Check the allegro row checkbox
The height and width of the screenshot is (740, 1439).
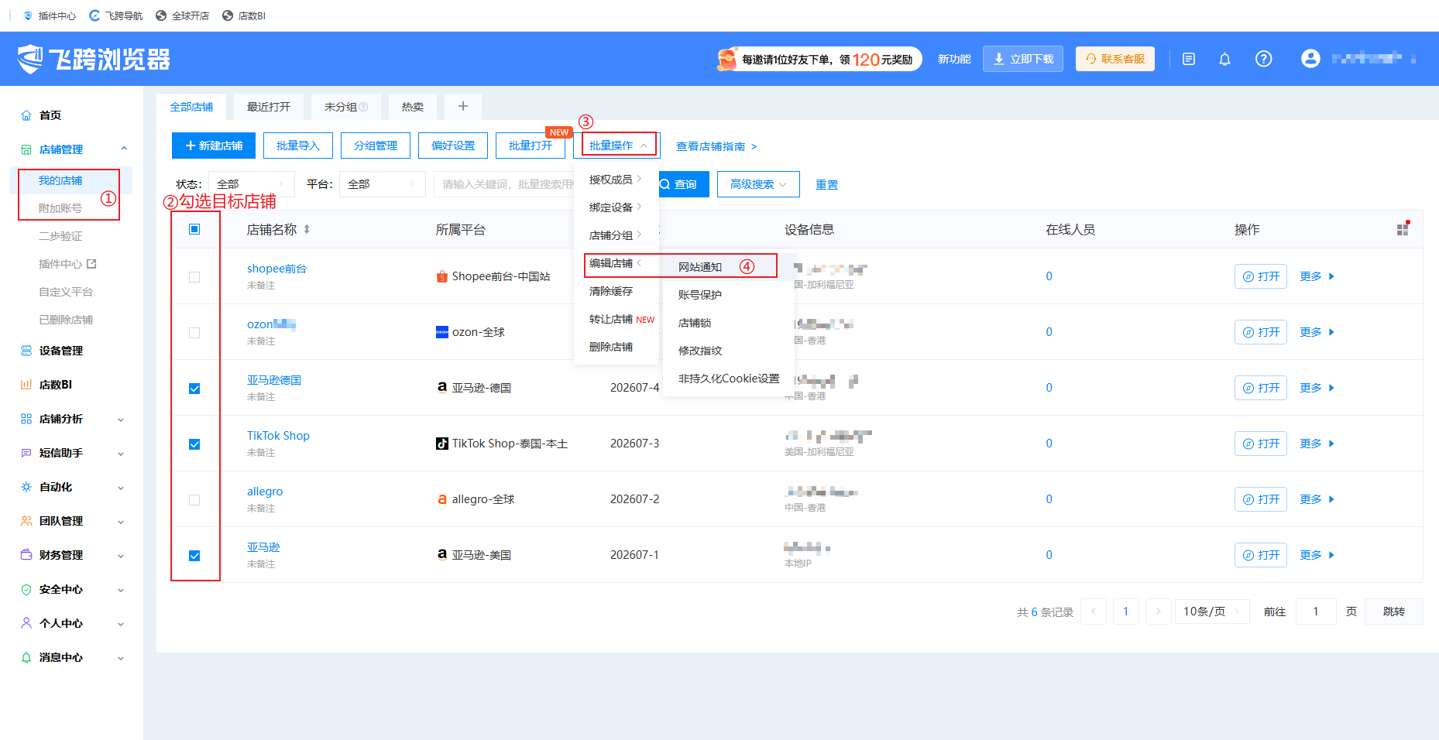194,499
